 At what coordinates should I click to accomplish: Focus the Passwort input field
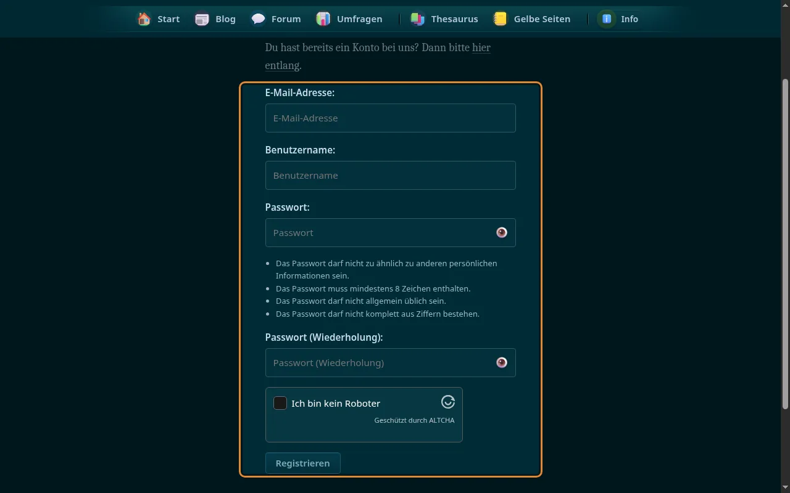pos(391,232)
